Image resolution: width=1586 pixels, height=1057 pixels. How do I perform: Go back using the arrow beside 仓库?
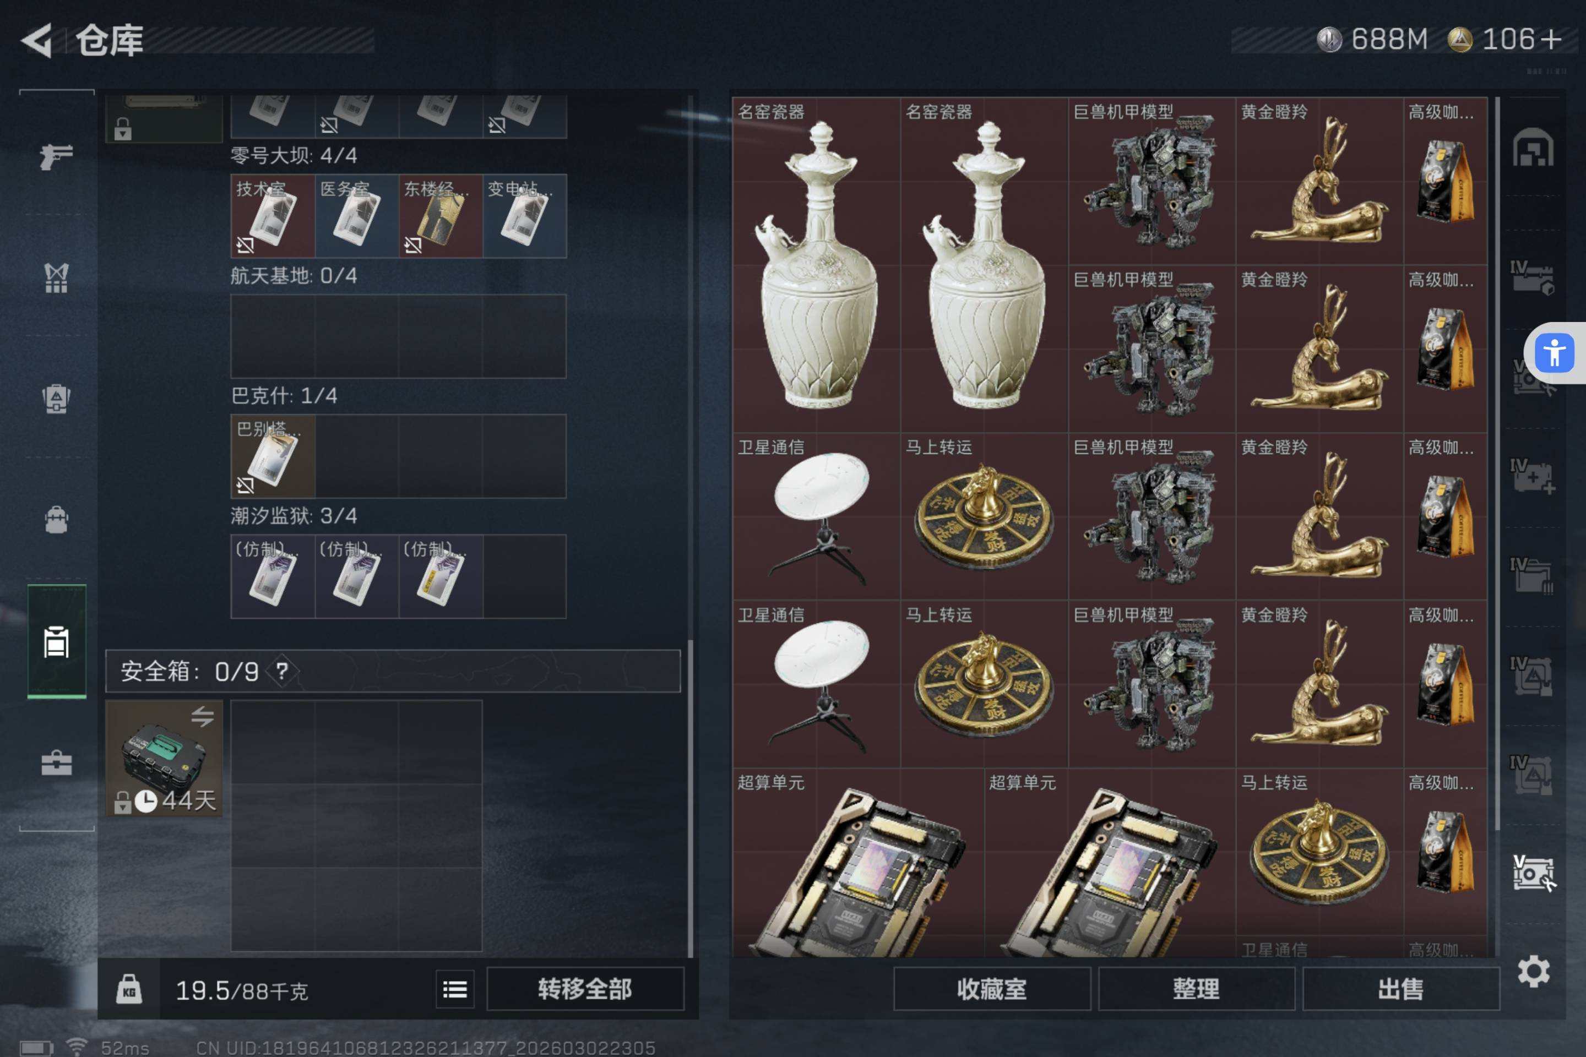pyautogui.click(x=37, y=40)
